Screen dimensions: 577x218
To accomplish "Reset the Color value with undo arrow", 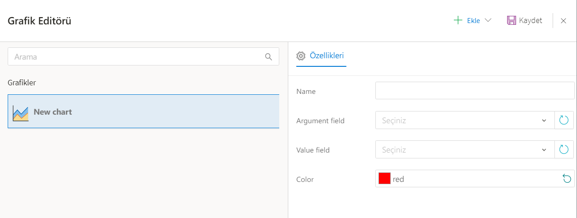I will pos(567,179).
